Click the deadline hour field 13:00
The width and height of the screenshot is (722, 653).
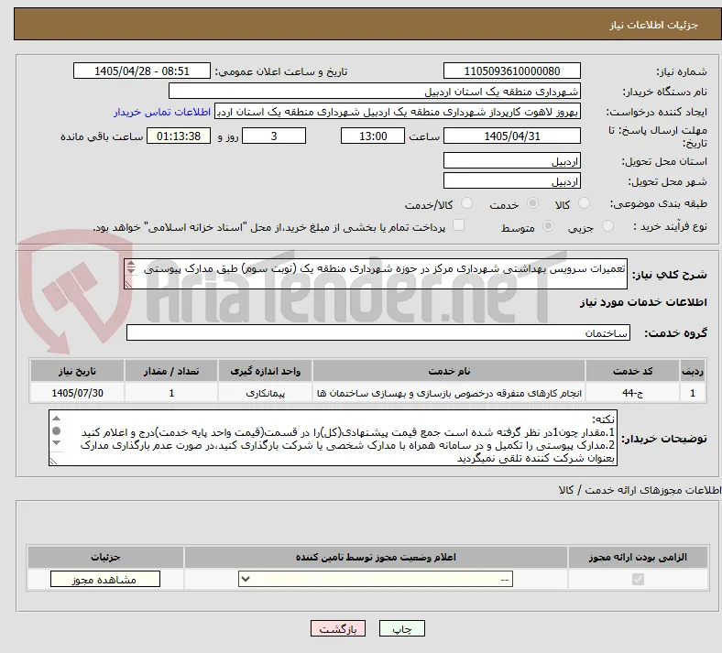[x=373, y=136]
